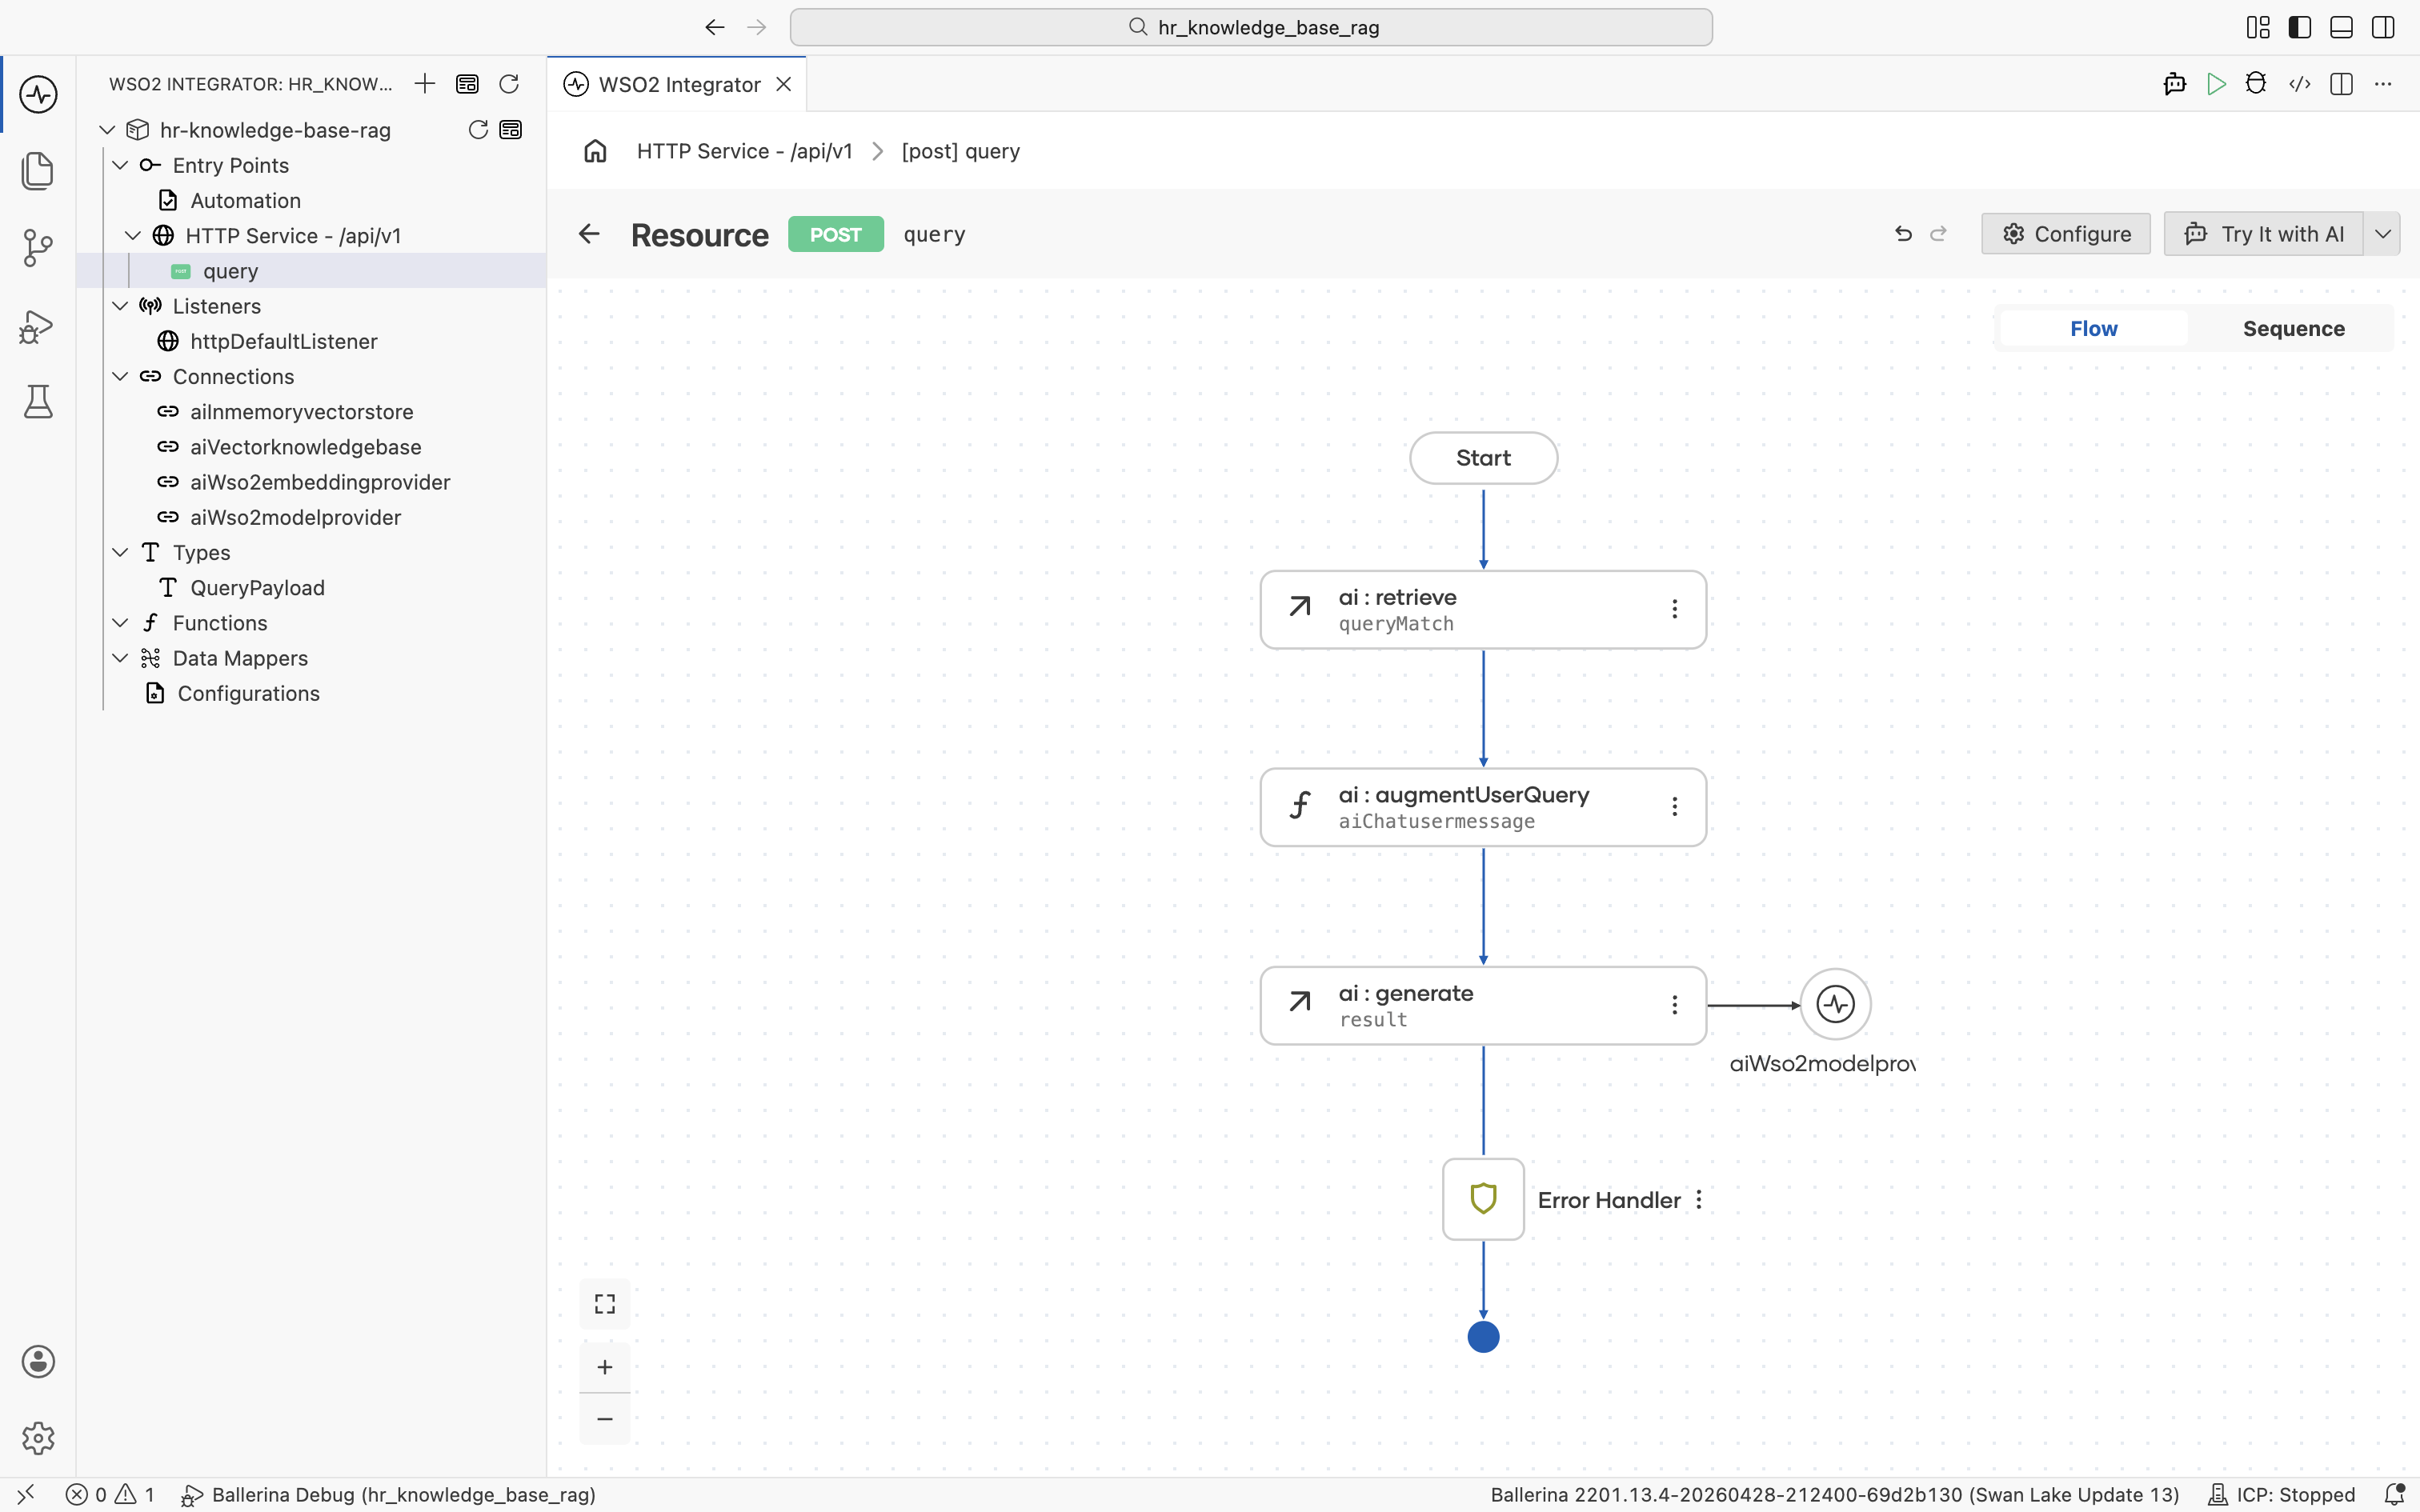
Task: Open the query resource in tree
Action: (312, 271)
